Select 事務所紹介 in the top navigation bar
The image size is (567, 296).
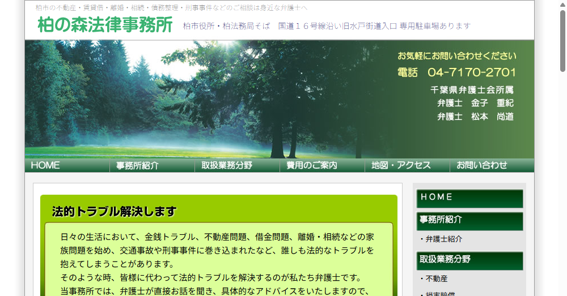point(138,165)
